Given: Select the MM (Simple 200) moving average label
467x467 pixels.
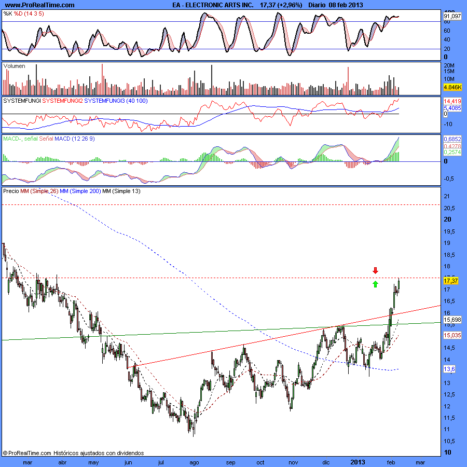Looking at the screenshot, I should (x=80, y=191).
